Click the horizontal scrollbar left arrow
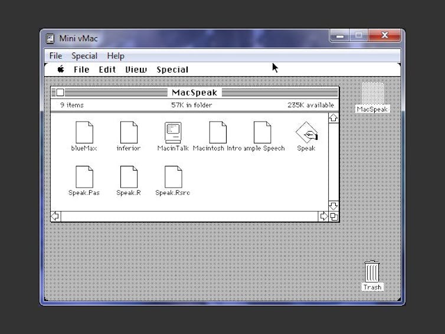Image resolution: width=445 pixels, height=334 pixels. coord(55,217)
